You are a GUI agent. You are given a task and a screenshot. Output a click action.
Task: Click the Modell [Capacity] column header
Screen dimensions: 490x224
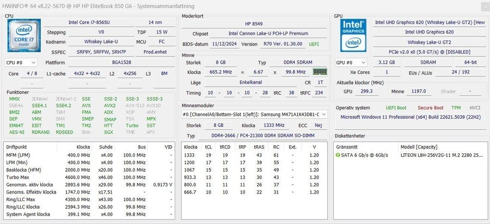click(442, 147)
